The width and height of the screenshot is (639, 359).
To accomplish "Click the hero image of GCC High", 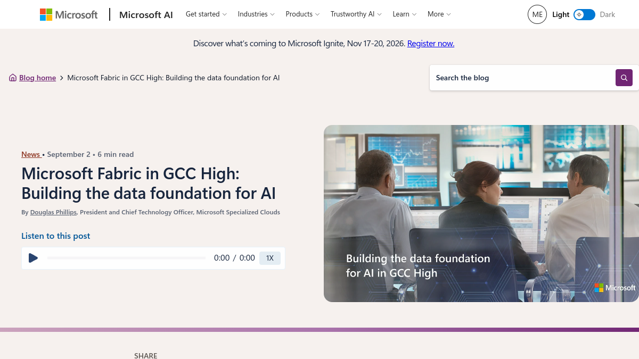I will (x=481, y=213).
